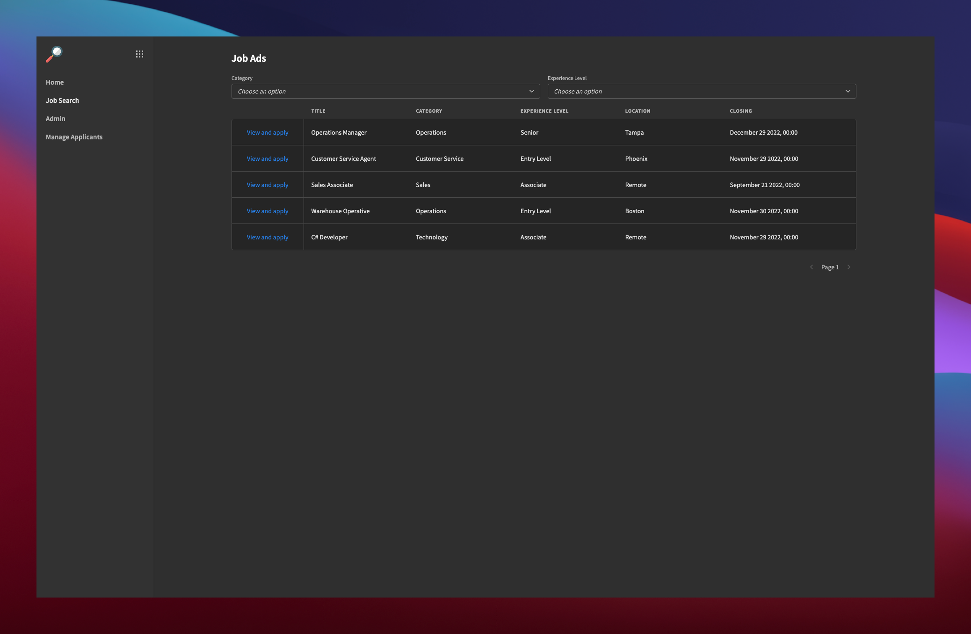Image resolution: width=971 pixels, height=634 pixels.
Task: View and apply for Customer Service Agent
Action: (268, 158)
